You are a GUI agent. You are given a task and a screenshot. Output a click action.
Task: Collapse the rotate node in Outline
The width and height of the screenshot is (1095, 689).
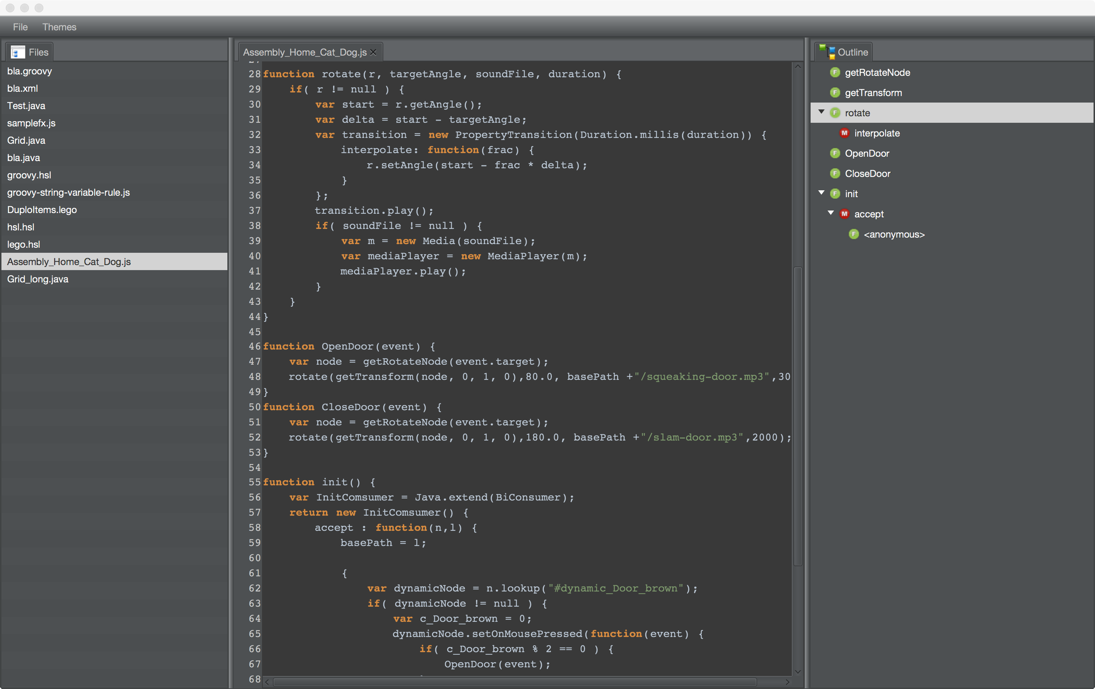[821, 112]
